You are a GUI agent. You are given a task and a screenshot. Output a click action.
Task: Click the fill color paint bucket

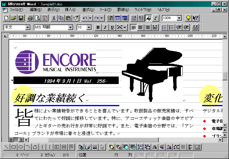(81, 147)
